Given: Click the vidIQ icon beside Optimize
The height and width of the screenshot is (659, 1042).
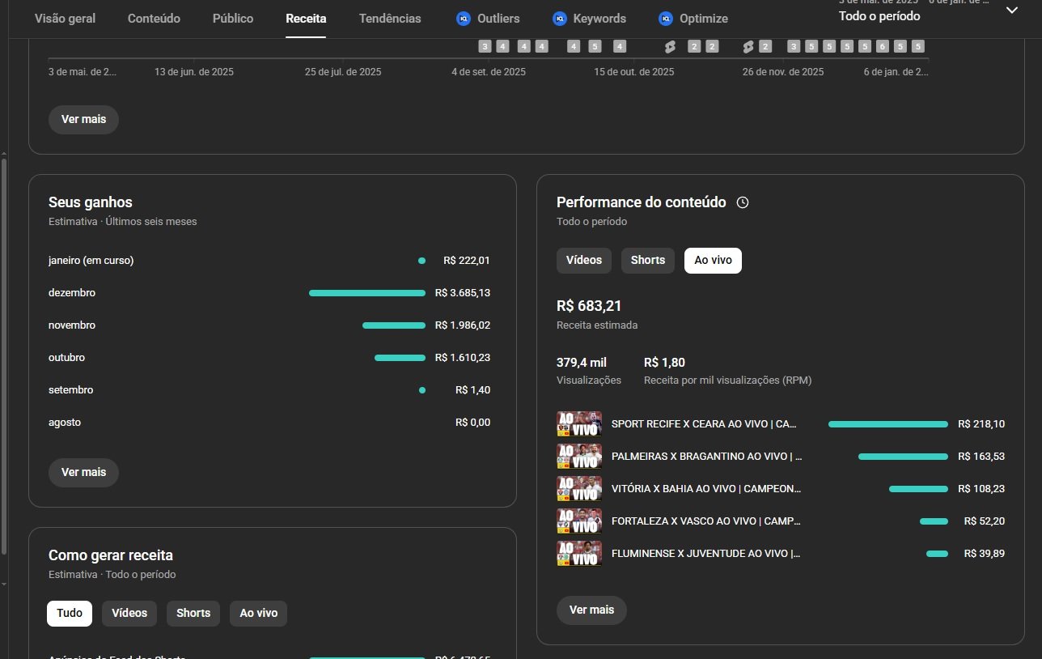Looking at the screenshot, I should click(x=666, y=19).
